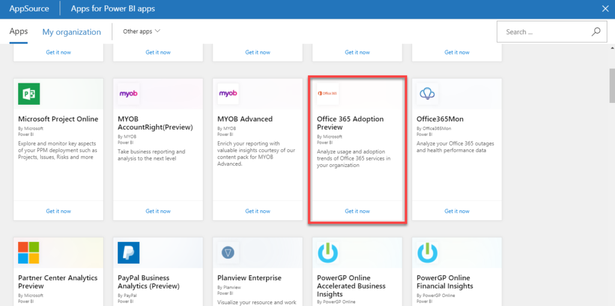Click Get it now above MYOB Advanced card
615x306 pixels.
pos(258,52)
